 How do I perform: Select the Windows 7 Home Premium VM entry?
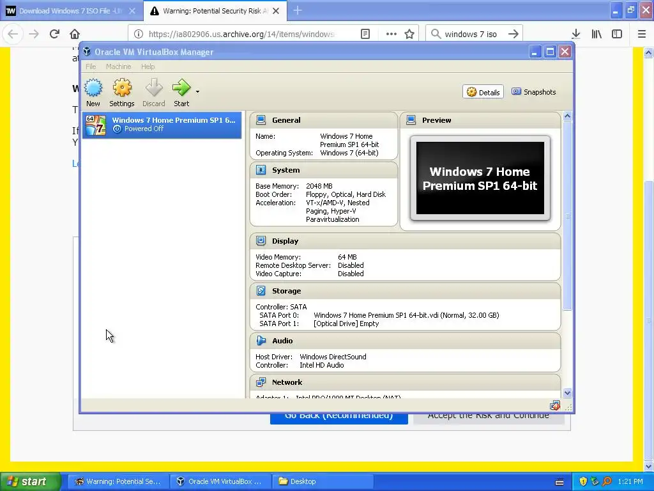162,125
